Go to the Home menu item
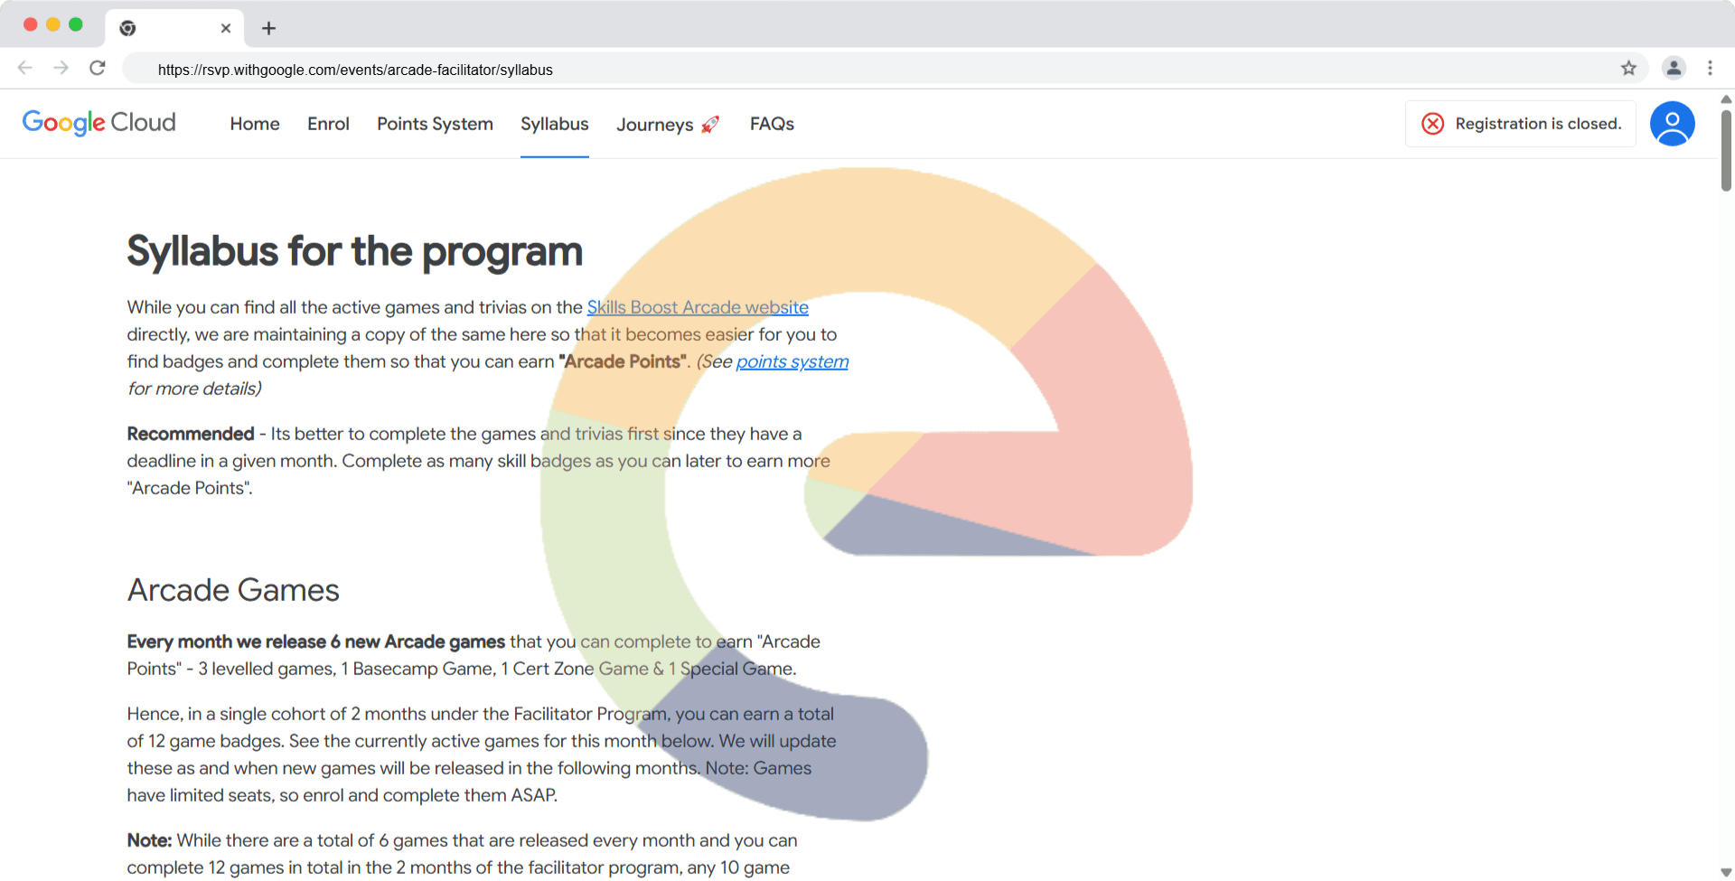 click(x=255, y=124)
